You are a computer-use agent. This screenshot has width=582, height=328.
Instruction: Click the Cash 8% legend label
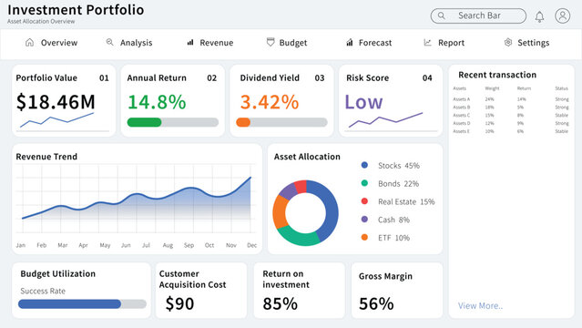[393, 220]
